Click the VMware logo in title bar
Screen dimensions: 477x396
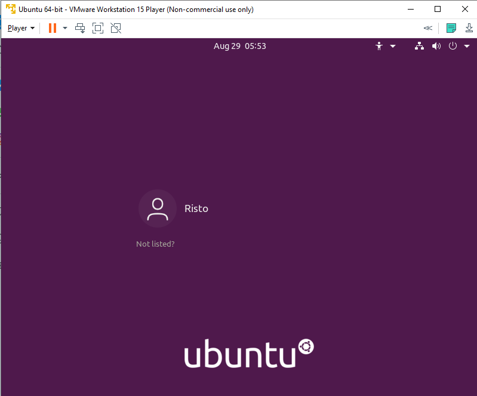(11, 9)
